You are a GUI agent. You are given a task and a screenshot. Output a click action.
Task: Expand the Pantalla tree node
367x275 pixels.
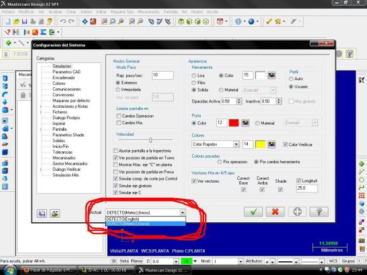41,129
